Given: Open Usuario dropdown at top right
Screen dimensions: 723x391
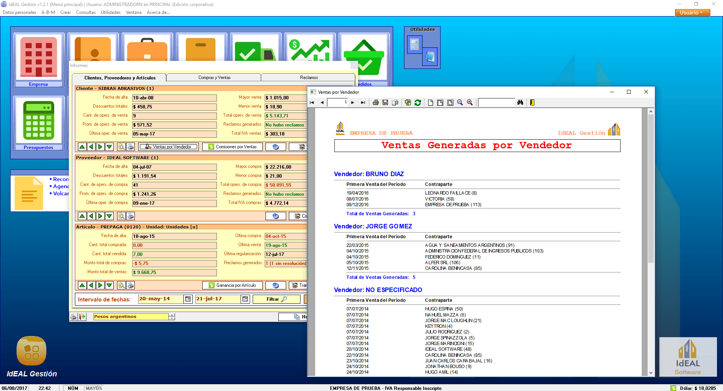Looking at the screenshot, I should pyautogui.click(x=692, y=12).
